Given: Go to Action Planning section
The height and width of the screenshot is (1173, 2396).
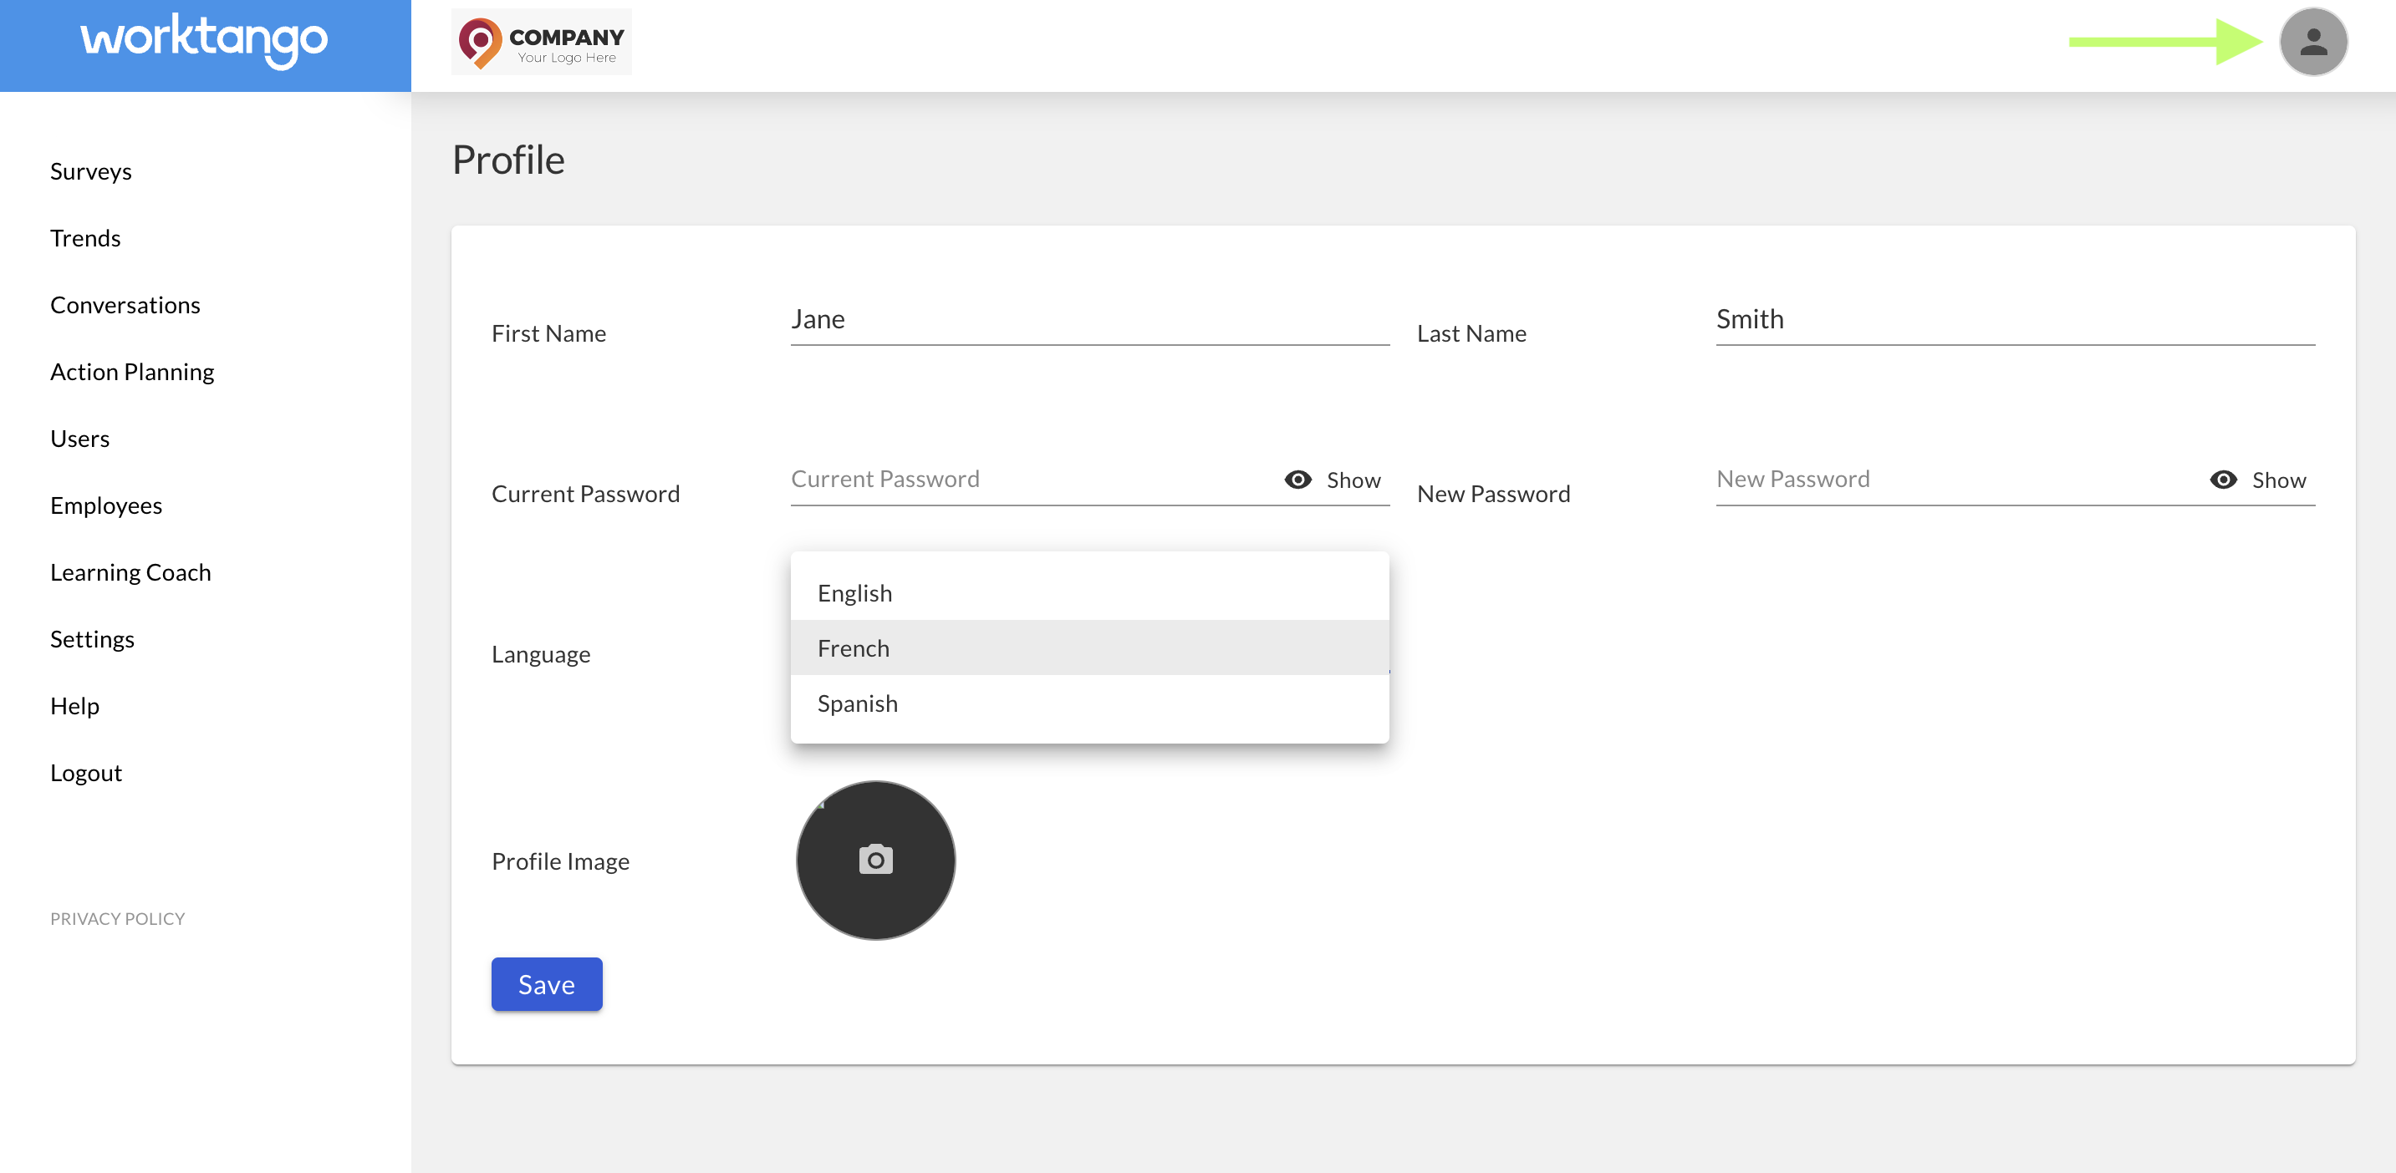Looking at the screenshot, I should point(132,372).
